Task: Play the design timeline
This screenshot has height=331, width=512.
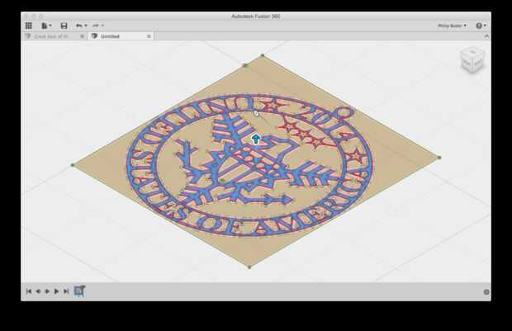Action: tap(47, 291)
